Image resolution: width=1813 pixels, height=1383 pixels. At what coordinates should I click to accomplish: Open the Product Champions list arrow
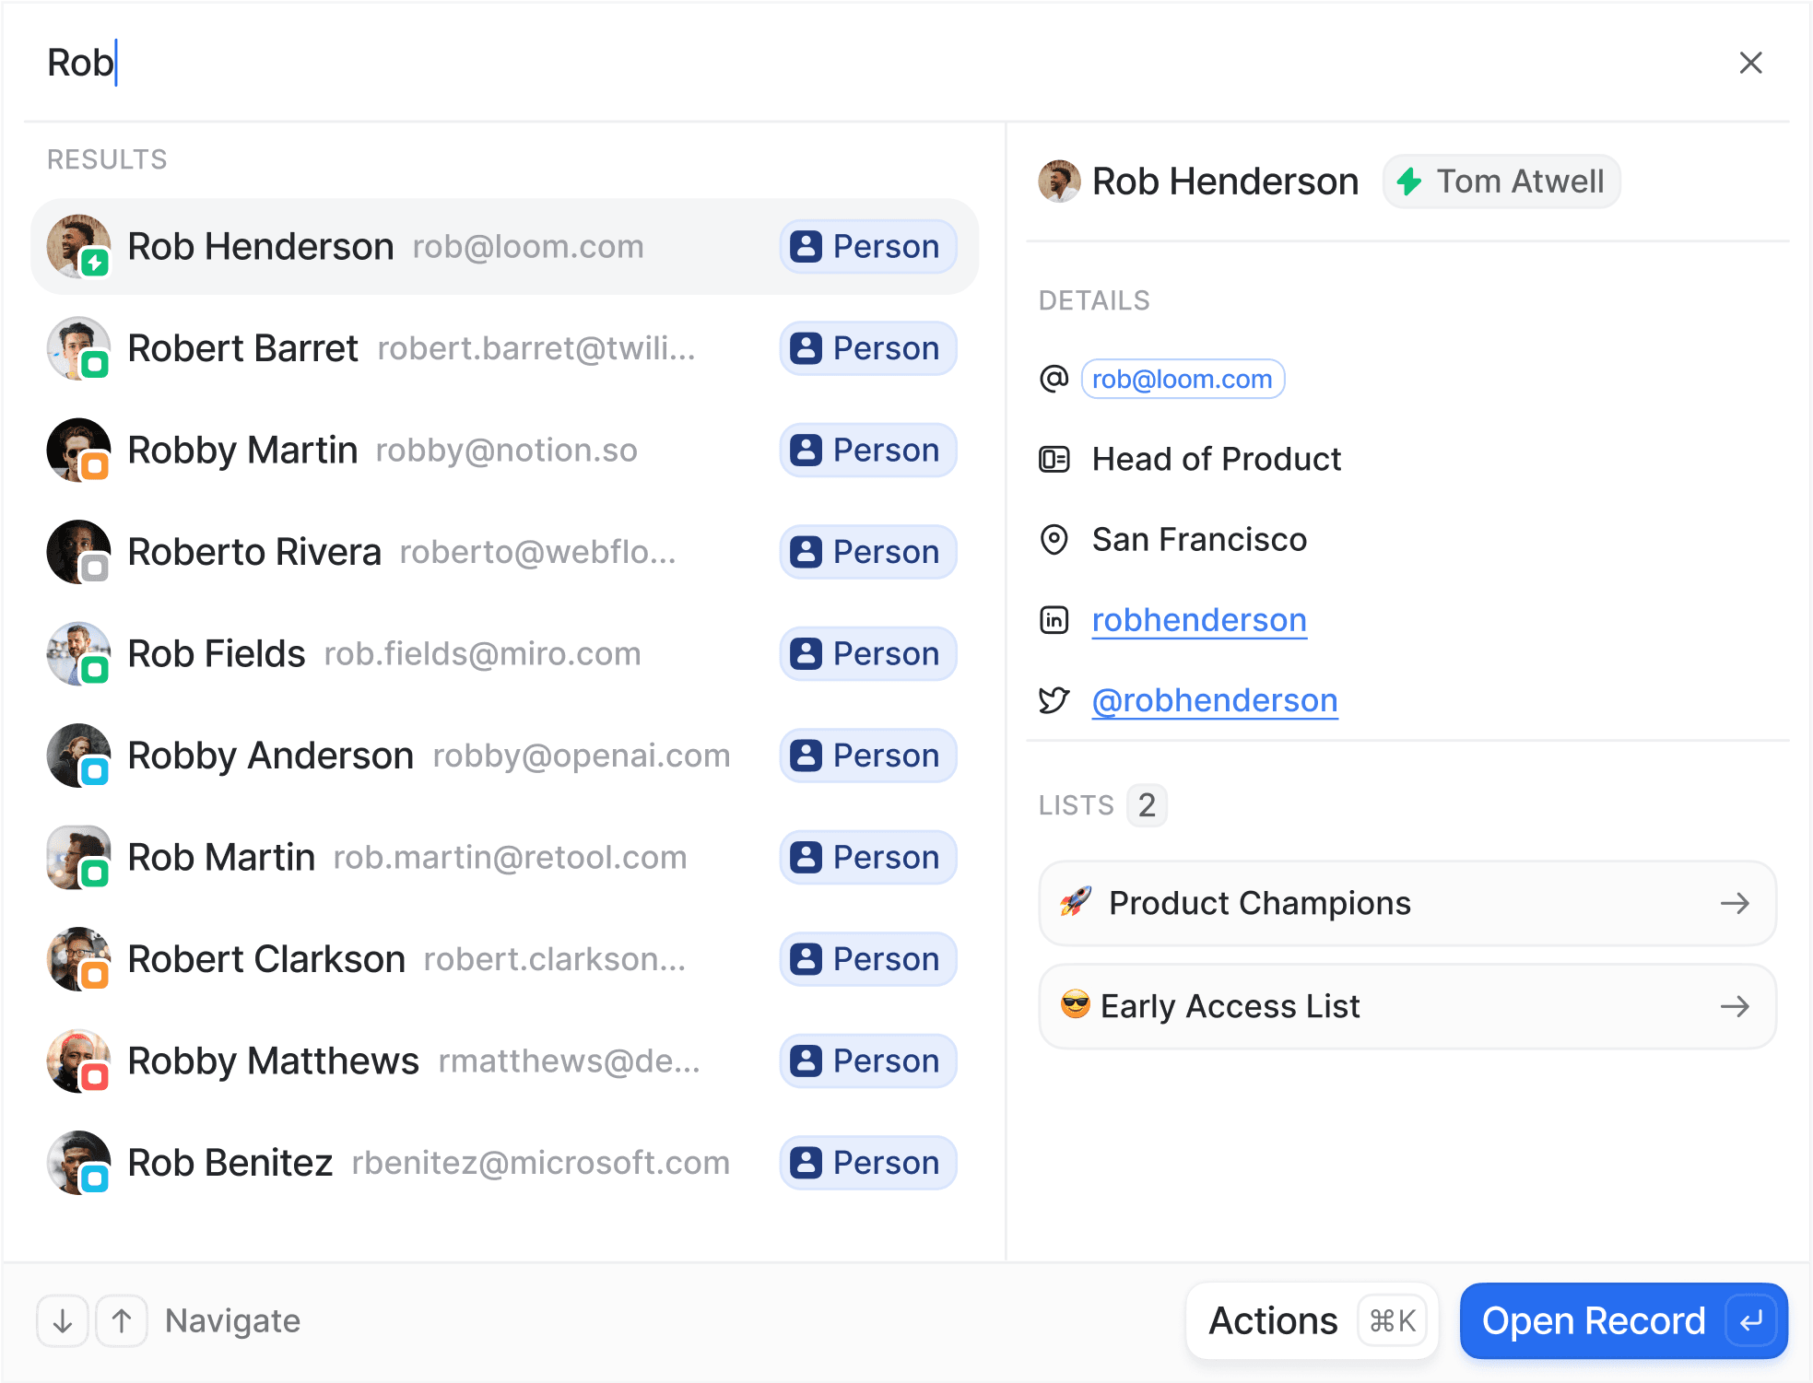click(x=1734, y=903)
